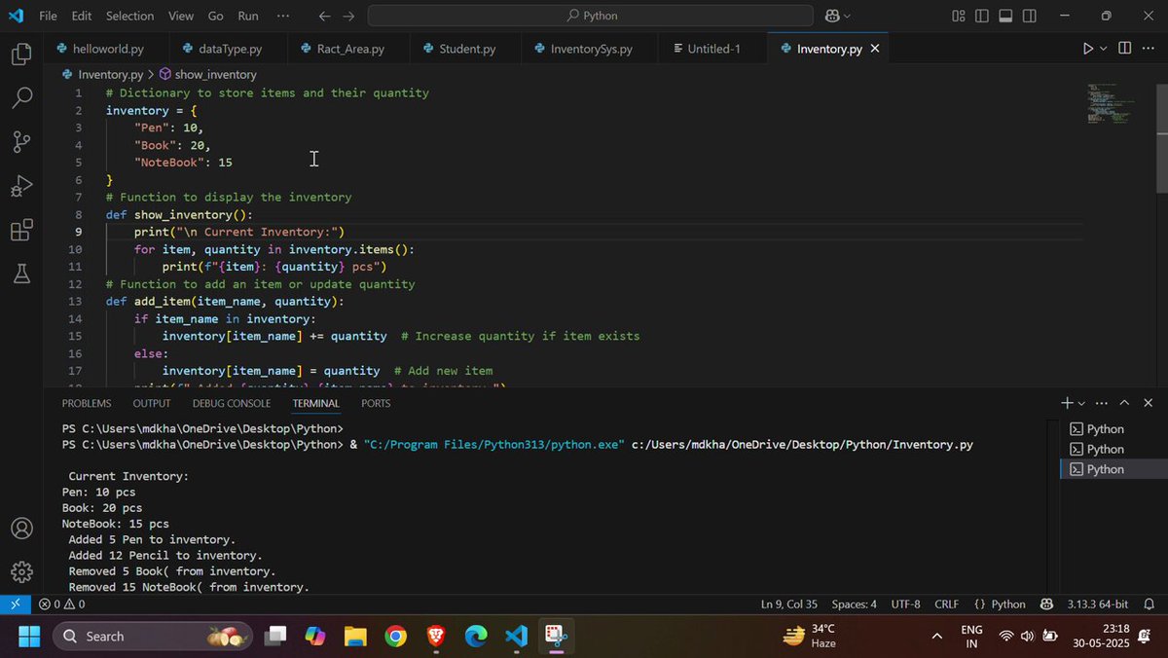
Task: Toggle the primary side bar
Action: [x=982, y=16]
